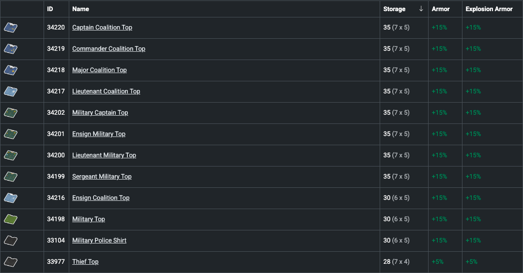Select the row ID 34202 cell

pos(56,113)
